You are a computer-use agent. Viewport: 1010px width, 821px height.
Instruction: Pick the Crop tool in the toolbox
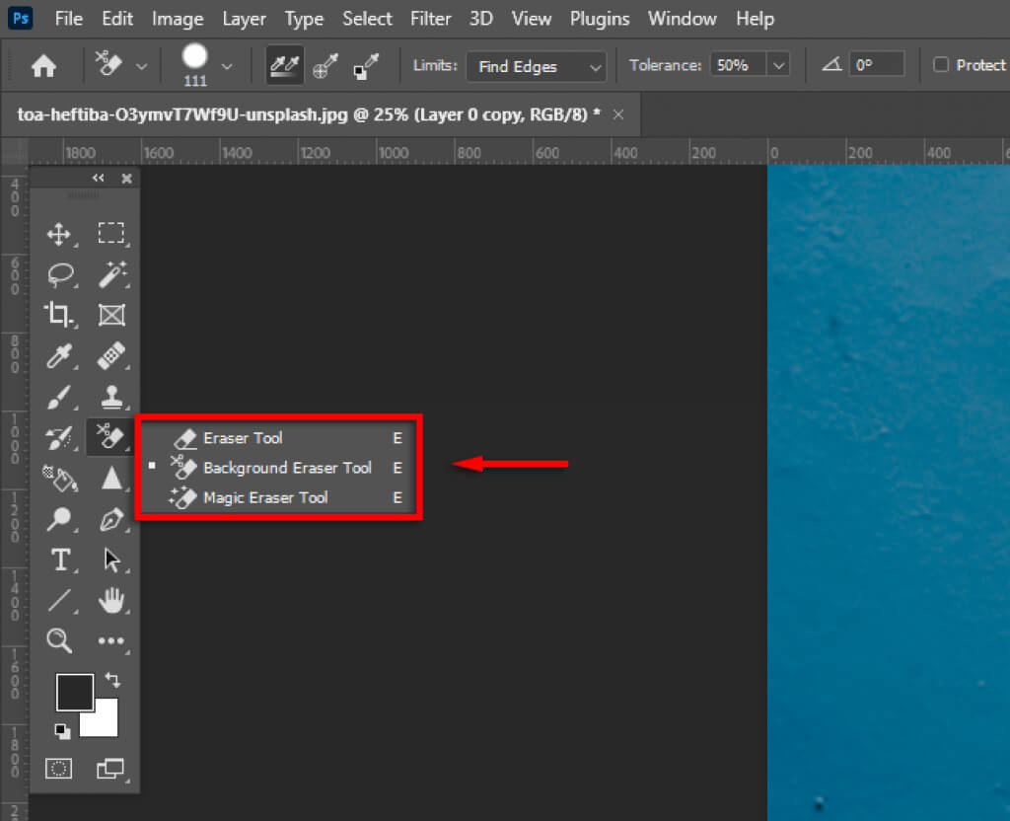tap(59, 315)
